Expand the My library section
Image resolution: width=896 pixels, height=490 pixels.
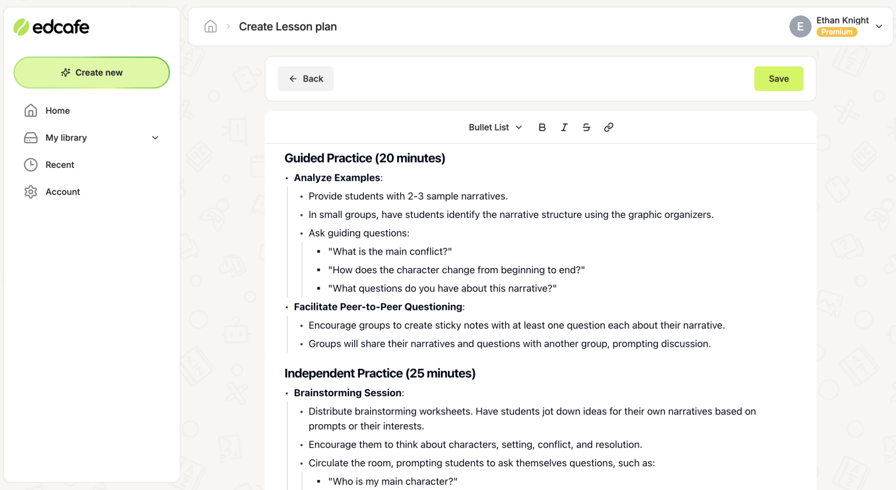click(155, 138)
